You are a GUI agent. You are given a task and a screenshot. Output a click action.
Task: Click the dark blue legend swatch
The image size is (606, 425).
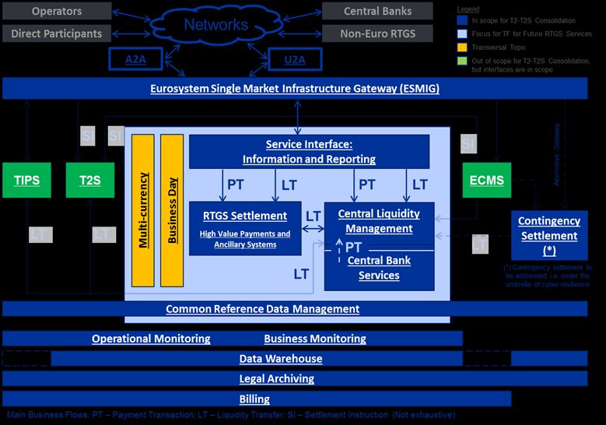[x=462, y=20]
